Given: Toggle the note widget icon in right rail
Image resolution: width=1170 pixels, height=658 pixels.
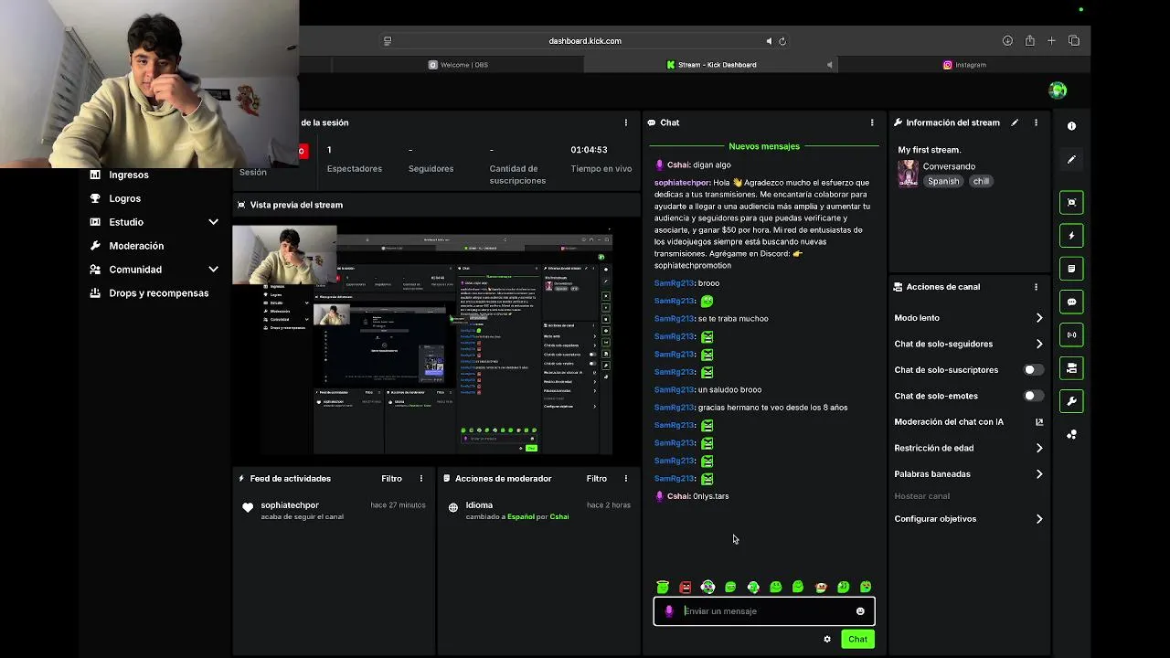Looking at the screenshot, I should coord(1071,269).
